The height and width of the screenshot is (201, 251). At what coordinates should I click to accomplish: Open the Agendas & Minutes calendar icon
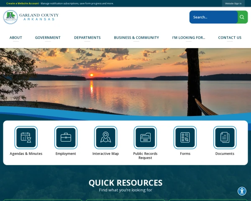tap(26, 137)
